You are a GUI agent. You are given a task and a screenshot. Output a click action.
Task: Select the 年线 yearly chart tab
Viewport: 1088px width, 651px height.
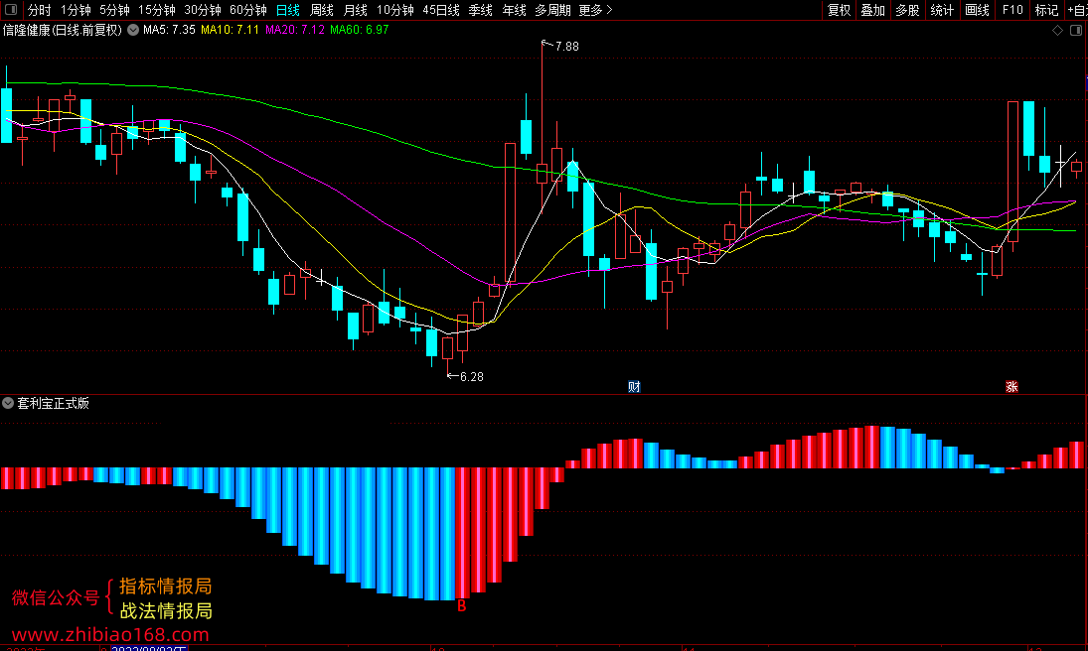pos(514,10)
